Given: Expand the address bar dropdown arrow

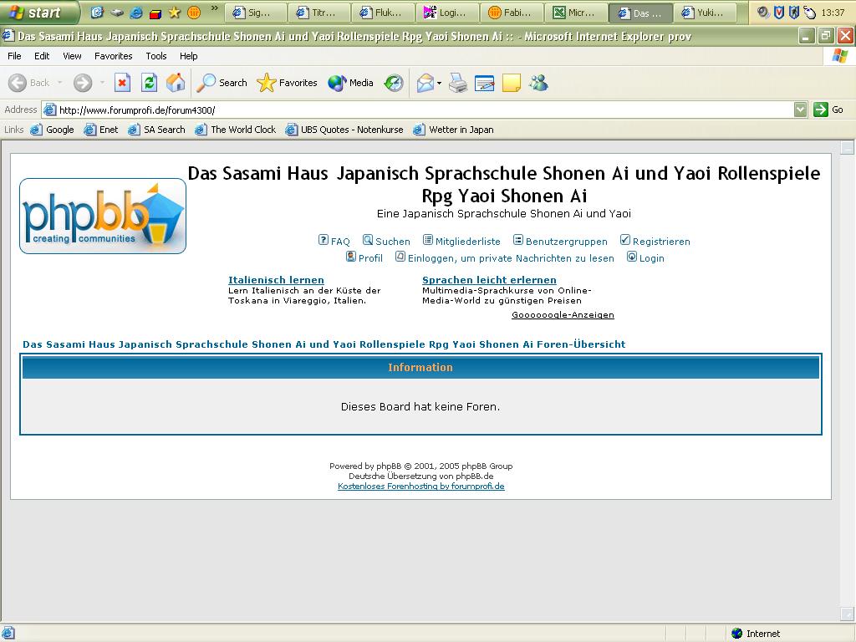Looking at the screenshot, I should (800, 110).
